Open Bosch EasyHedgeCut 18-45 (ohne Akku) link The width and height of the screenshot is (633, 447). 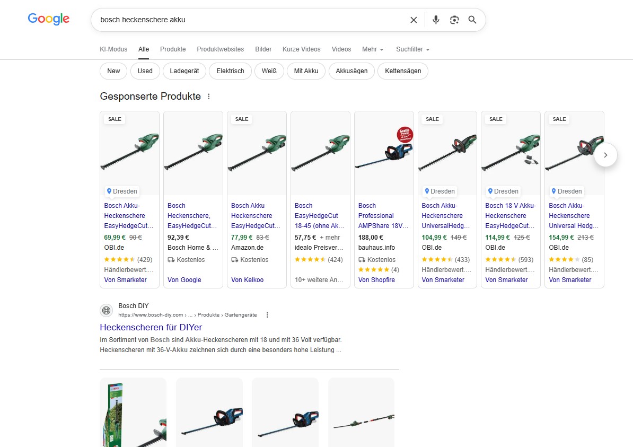coord(319,216)
